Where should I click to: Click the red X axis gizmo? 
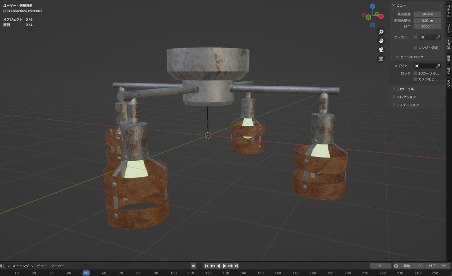pyautogui.click(x=381, y=16)
